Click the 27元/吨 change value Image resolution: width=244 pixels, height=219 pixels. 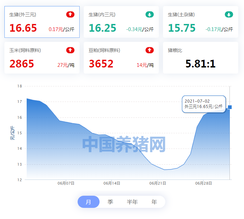[x=66, y=65]
